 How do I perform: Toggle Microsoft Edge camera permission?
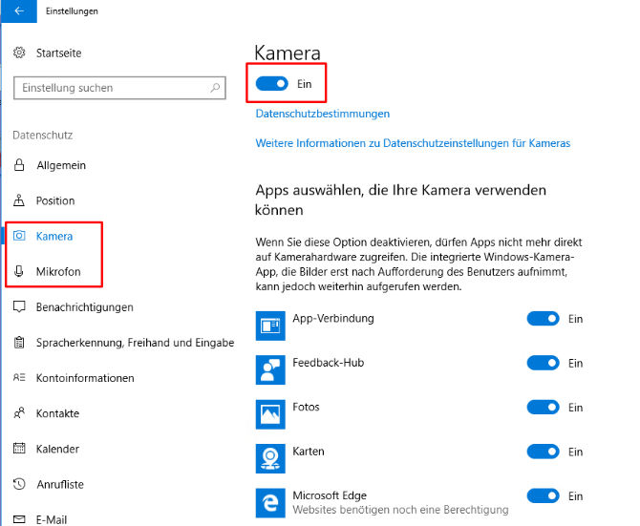click(x=543, y=495)
